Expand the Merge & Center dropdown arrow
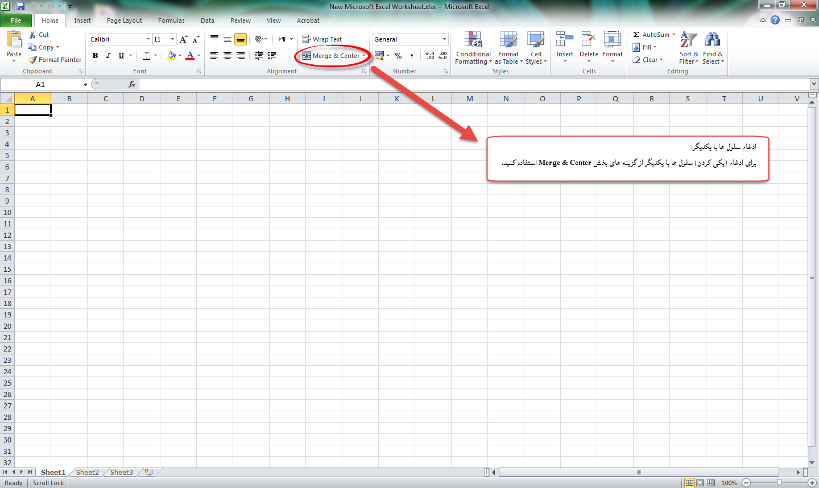The height and width of the screenshot is (488, 819). pos(364,56)
